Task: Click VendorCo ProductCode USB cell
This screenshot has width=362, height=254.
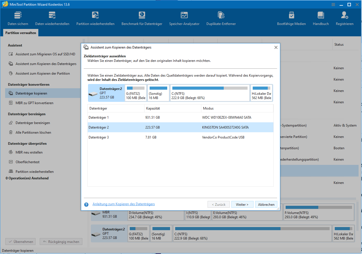Action: (223, 137)
